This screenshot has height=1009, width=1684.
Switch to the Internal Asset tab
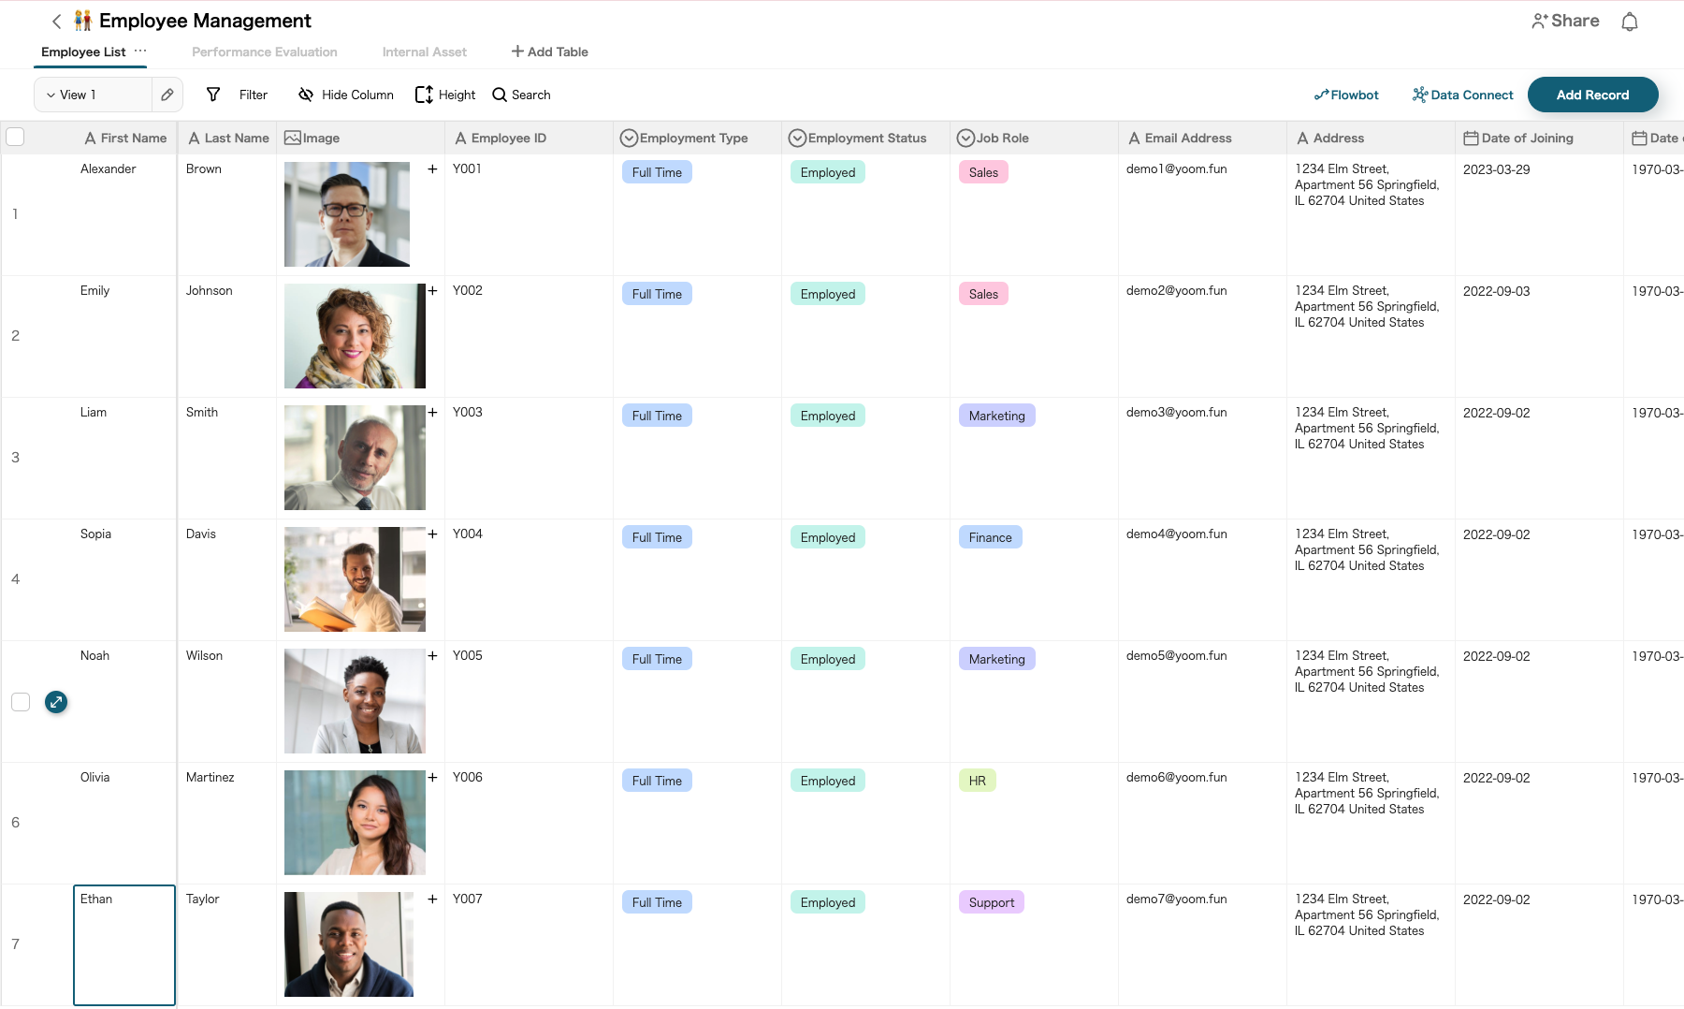tap(424, 52)
